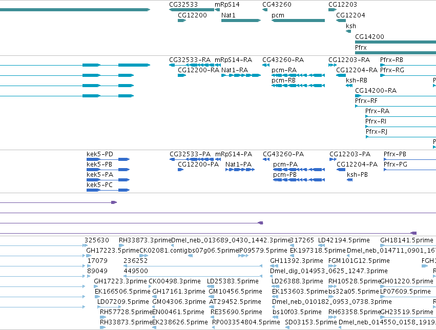This screenshot has height=330, width=436.
Task: Select the CG12200 gene label
Action: pos(192,15)
